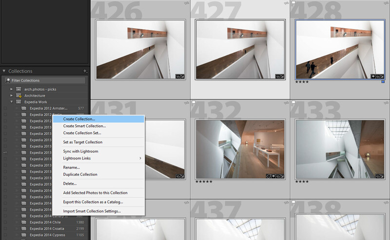Choose Rename... from the context menu
390x240 pixels.
98,167
